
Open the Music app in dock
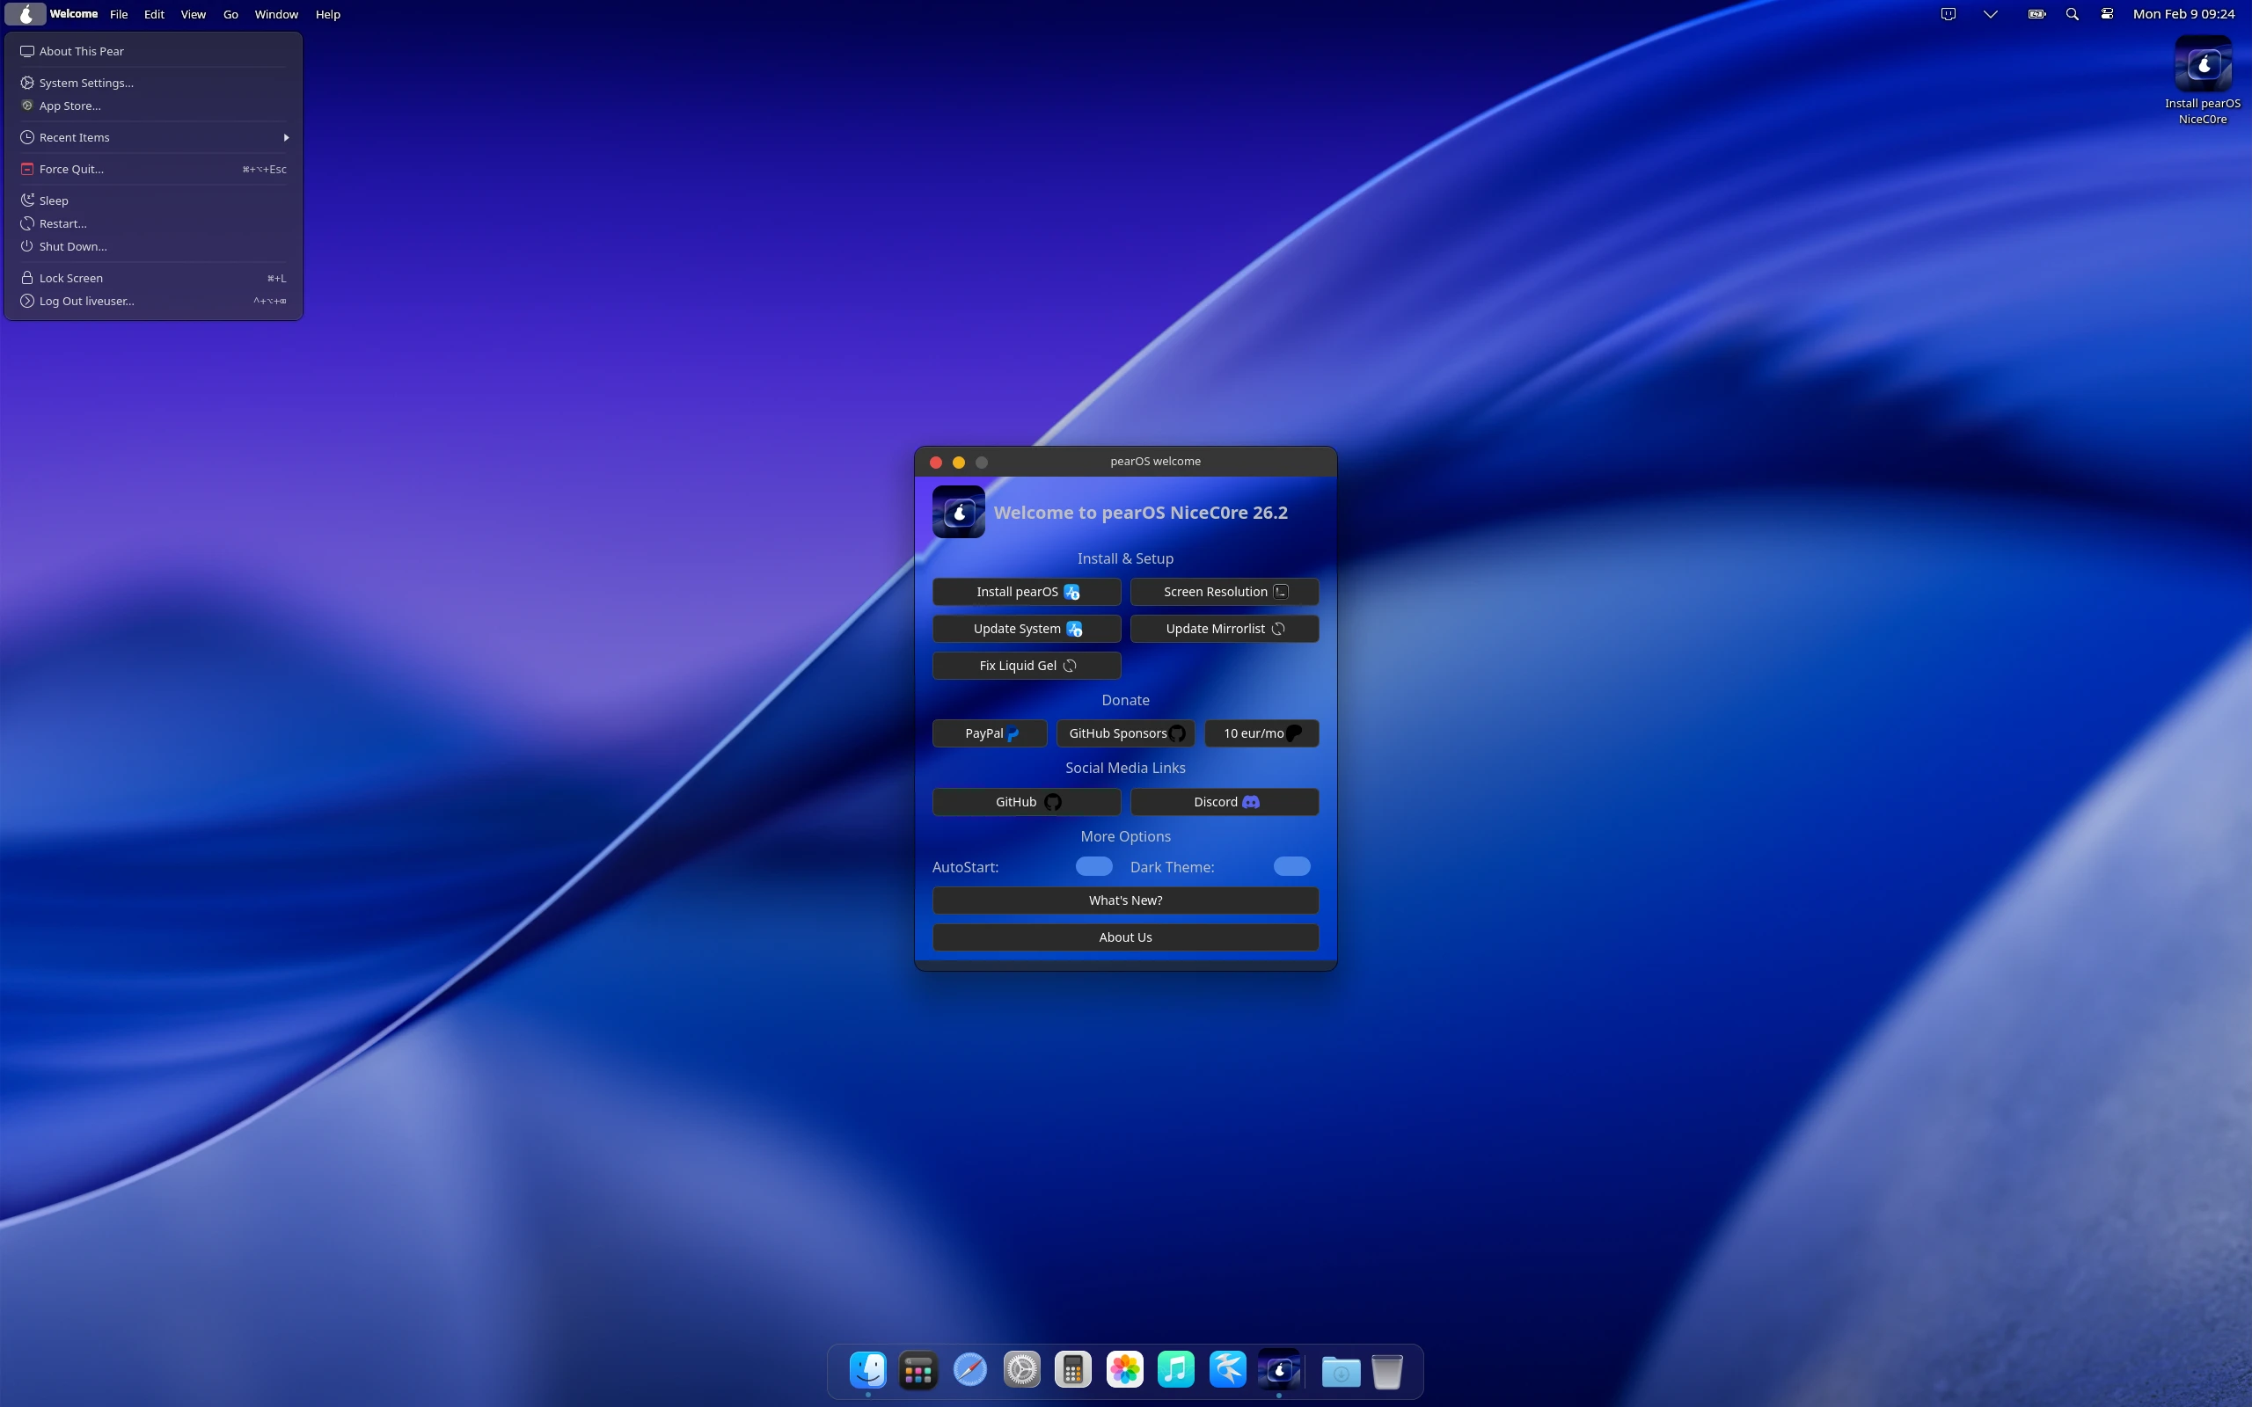pyautogui.click(x=1175, y=1370)
